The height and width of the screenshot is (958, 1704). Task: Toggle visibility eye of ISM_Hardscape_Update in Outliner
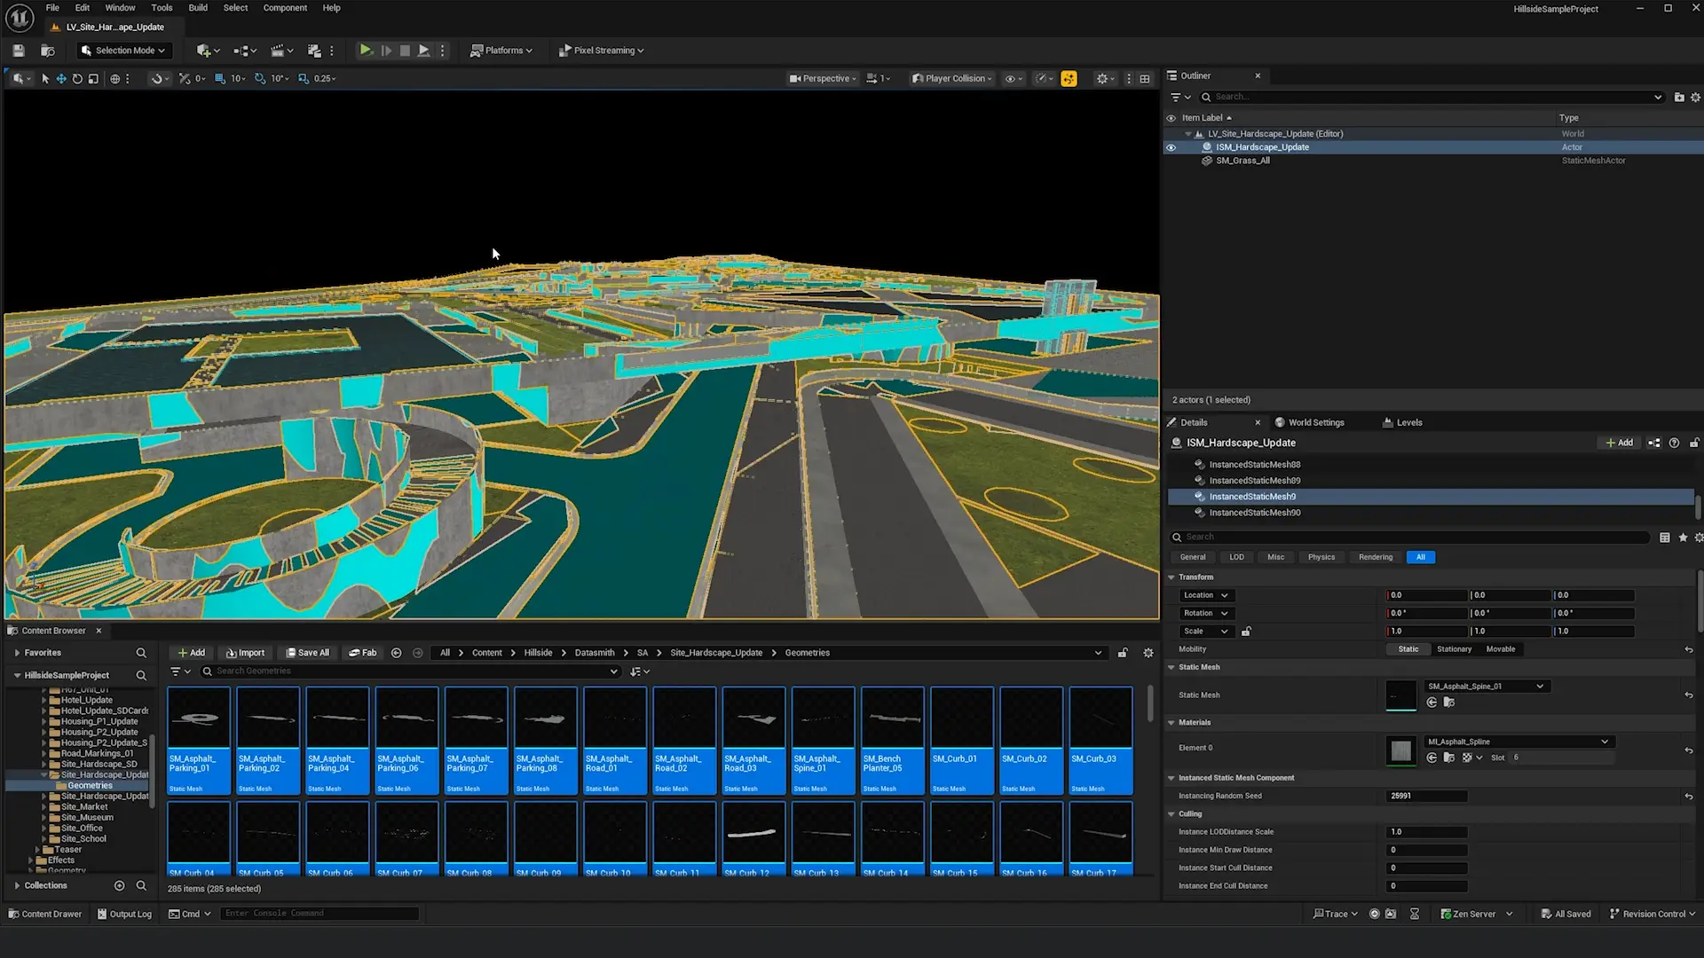[x=1171, y=148]
